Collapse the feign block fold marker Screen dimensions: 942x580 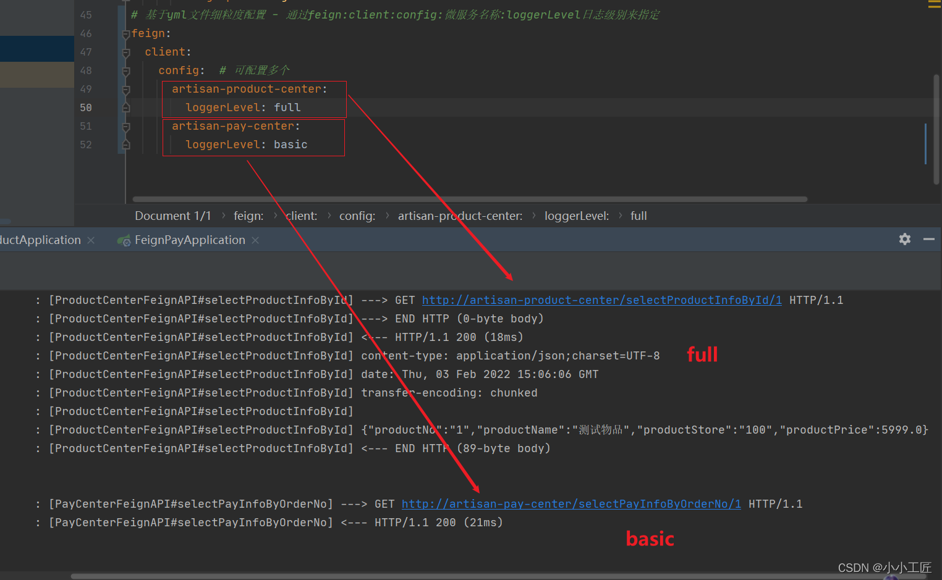pos(126,34)
